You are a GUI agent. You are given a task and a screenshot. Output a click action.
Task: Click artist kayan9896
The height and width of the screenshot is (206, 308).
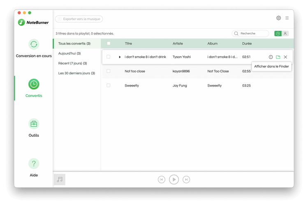(x=181, y=71)
